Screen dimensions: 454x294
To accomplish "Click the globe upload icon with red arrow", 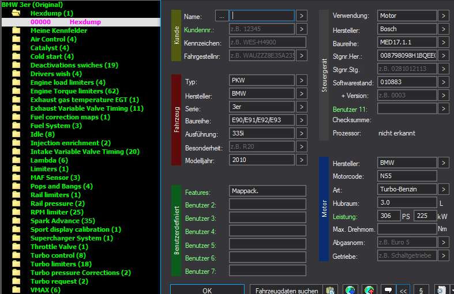I will tap(369, 289).
